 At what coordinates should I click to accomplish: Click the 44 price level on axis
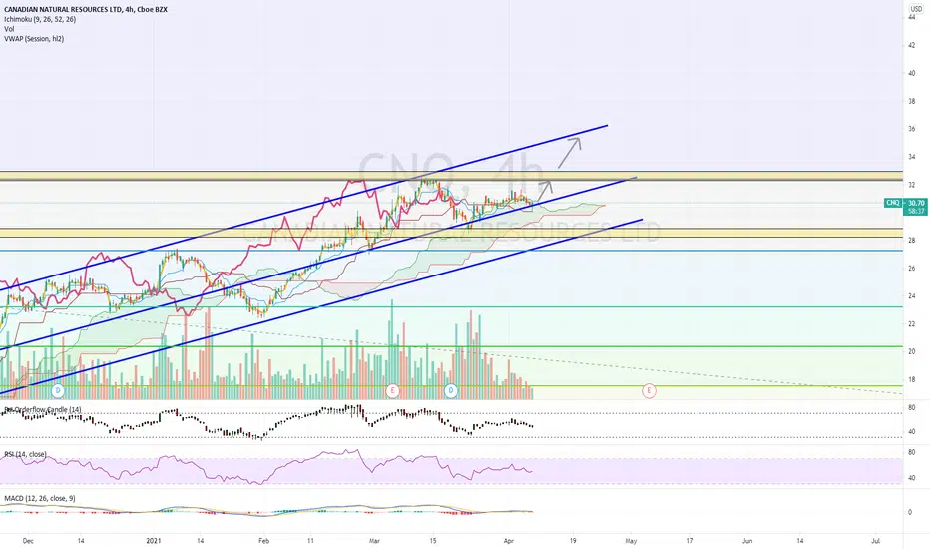[x=912, y=18]
